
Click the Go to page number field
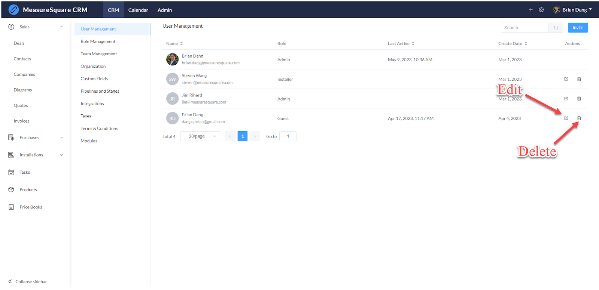tap(288, 136)
